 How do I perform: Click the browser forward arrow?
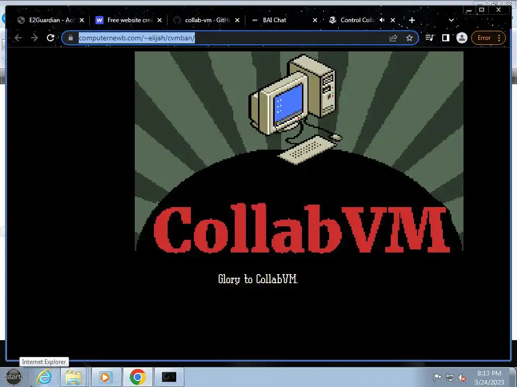[34, 38]
